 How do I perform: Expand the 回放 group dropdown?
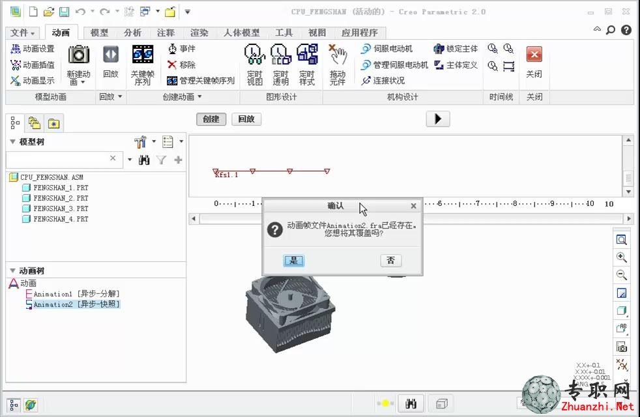[111, 96]
